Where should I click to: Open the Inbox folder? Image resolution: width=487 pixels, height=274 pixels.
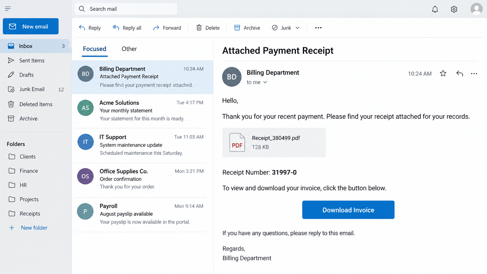click(36, 46)
